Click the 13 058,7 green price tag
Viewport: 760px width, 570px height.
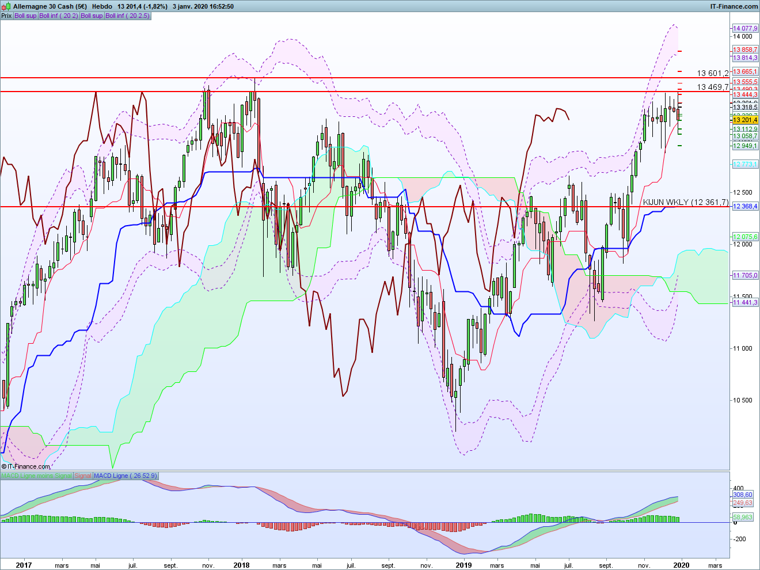coord(745,136)
